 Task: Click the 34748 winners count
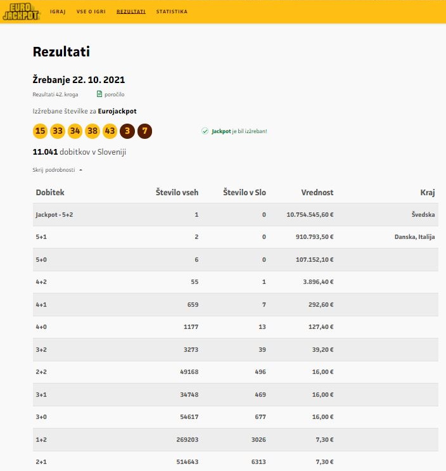tap(189, 395)
